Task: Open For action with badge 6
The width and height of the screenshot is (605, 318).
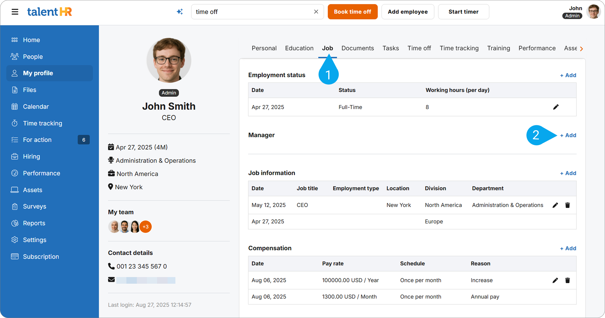Action: pos(37,140)
